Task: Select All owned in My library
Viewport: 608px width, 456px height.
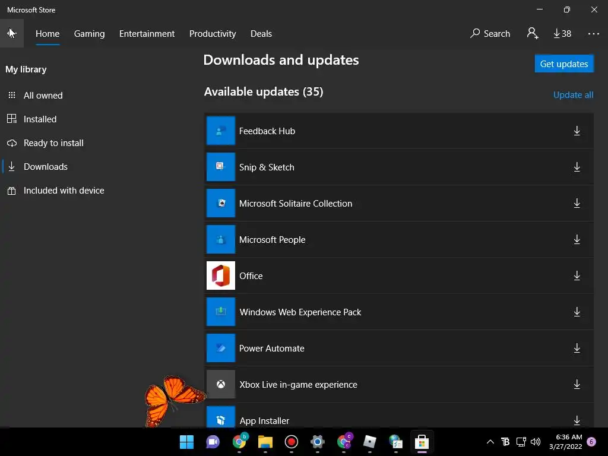Action: point(43,96)
